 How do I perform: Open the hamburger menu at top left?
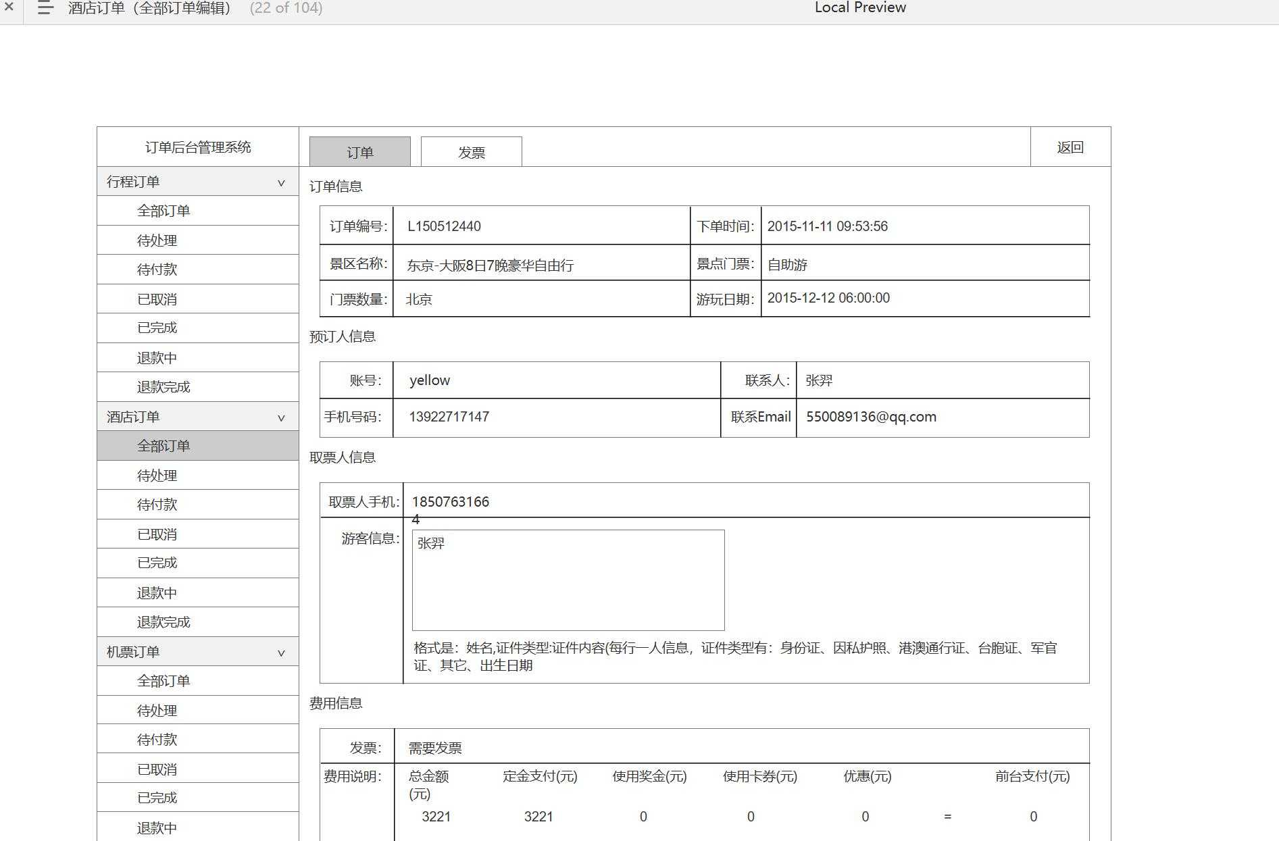tap(45, 8)
